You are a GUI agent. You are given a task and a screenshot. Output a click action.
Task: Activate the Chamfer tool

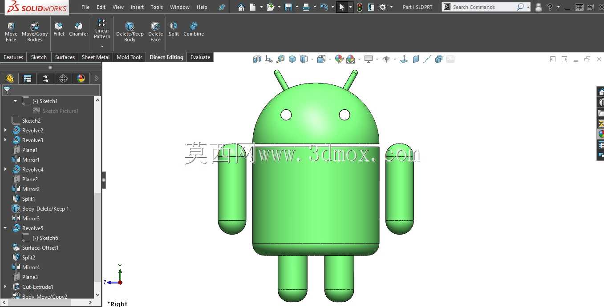tap(78, 29)
